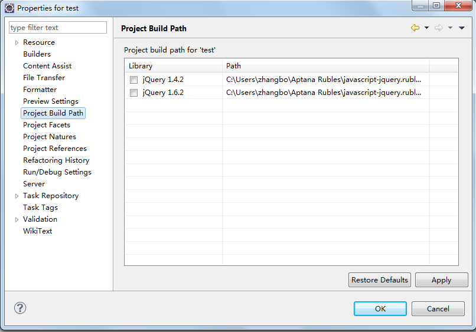Close the Properties for test window

[x=458, y=5]
